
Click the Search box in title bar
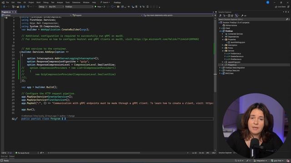click(x=105, y=2)
